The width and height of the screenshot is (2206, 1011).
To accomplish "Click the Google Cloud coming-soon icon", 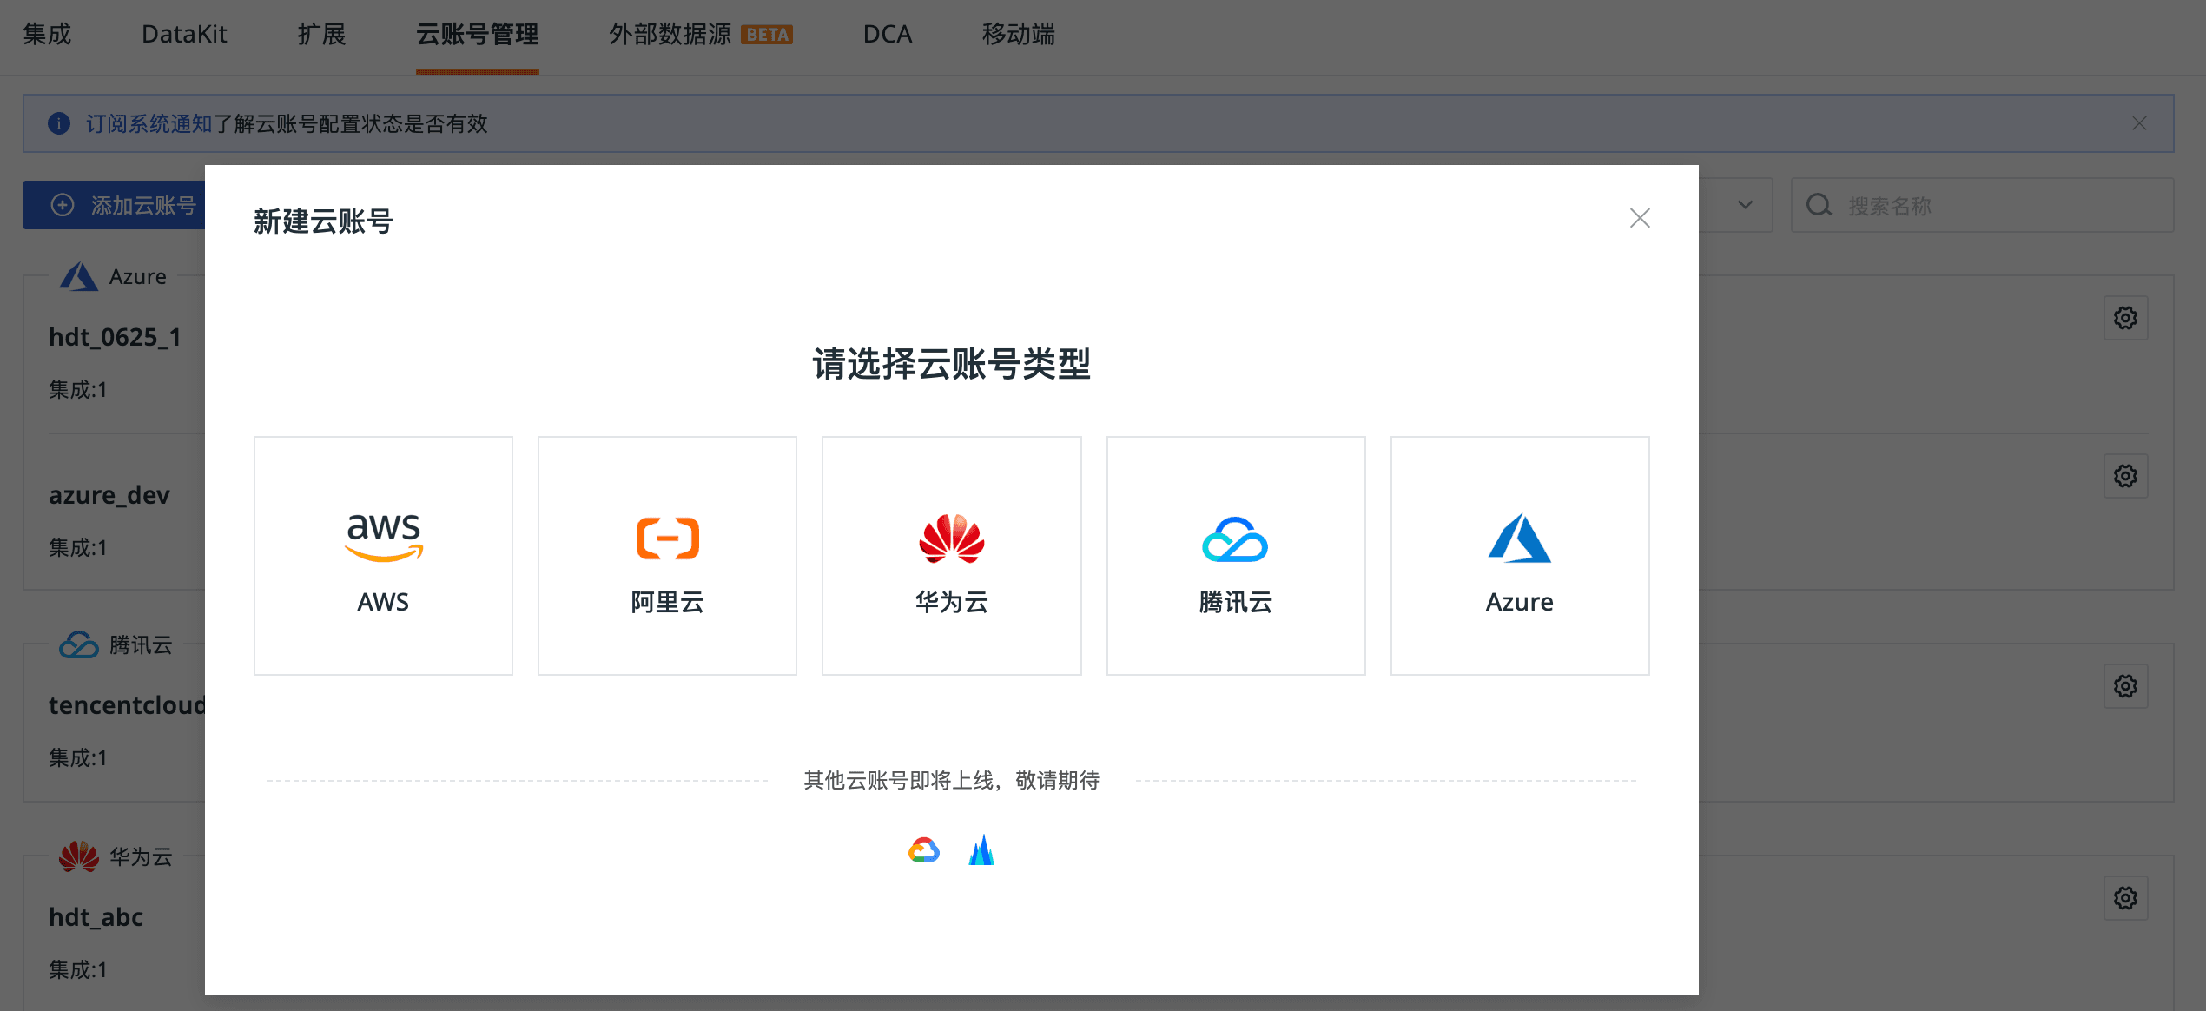I will click(923, 850).
